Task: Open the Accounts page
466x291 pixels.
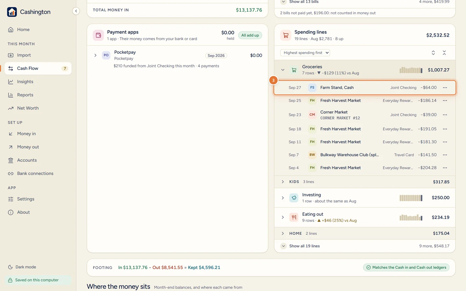Action: pyautogui.click(x=38, y=160)
